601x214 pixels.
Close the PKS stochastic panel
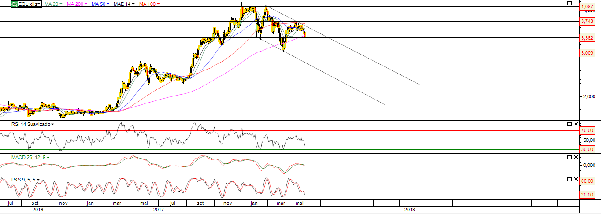tap(576, 180)
